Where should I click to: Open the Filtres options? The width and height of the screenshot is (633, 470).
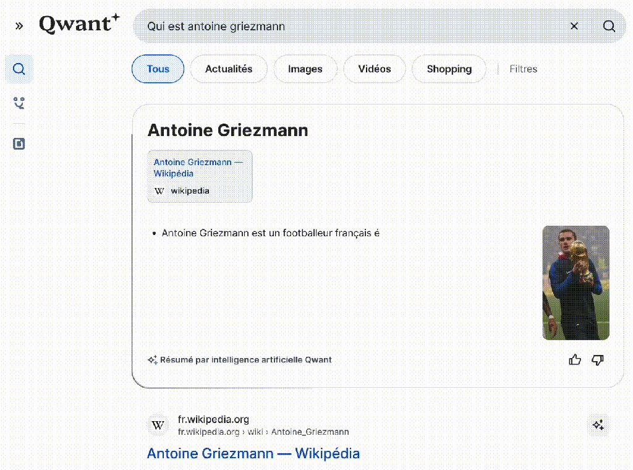[x=523, y=69]
